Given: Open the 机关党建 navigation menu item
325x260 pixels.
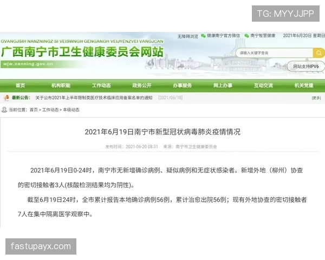Looking at the screenshot, I should [x=304, y=86].
